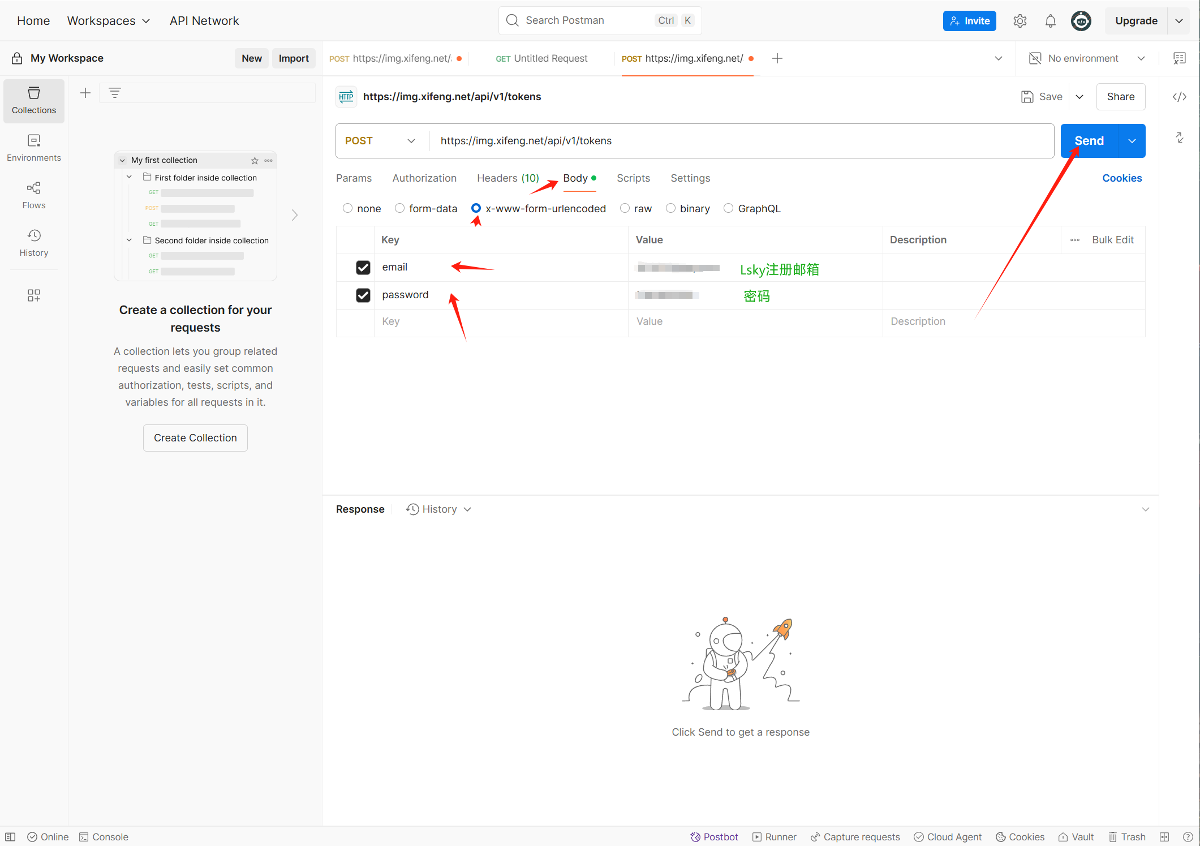Screen dimensions: 1200x846
Task: Star My first collection
Action: [255, 161]
